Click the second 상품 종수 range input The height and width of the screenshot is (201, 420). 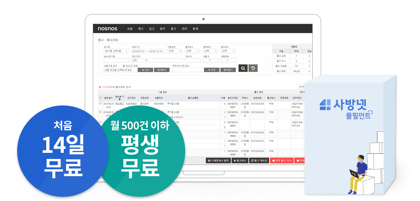(232, 60)
